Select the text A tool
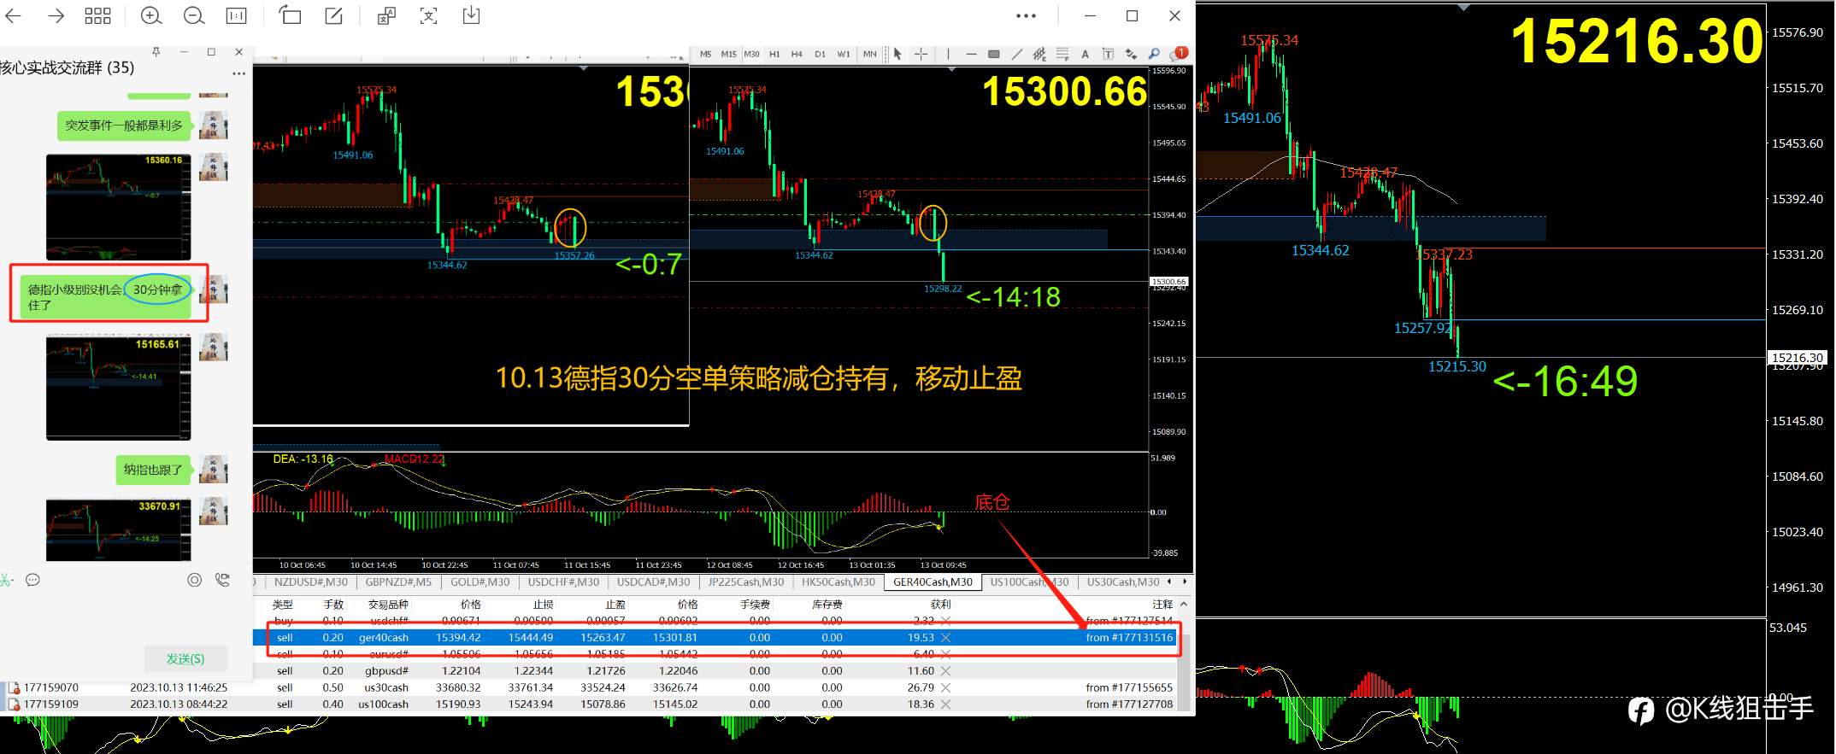The width and height of the screenshot is (1836, 754). (x=1085, y=54)
